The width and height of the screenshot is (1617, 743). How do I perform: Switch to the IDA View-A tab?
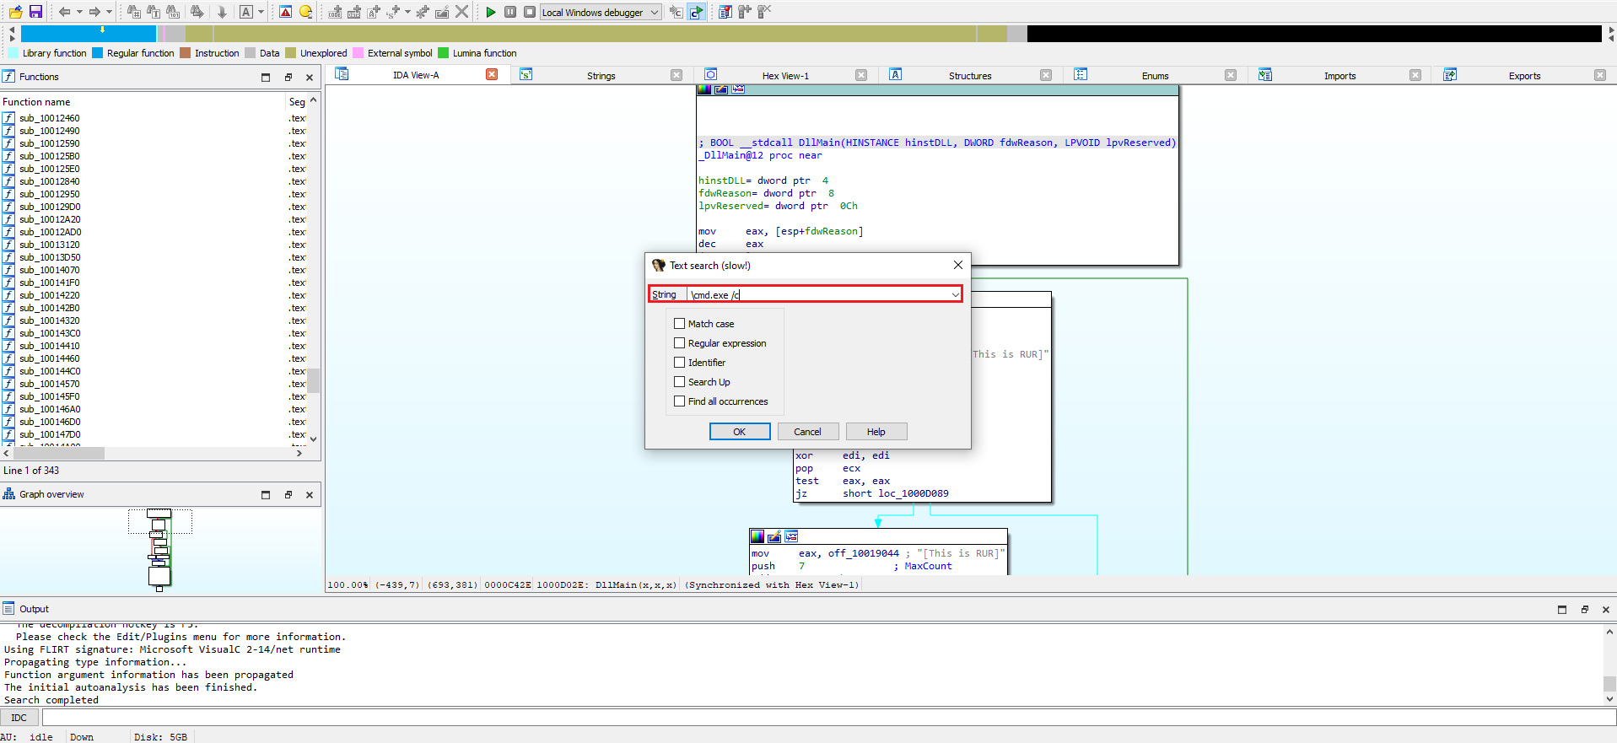point(416,75)
